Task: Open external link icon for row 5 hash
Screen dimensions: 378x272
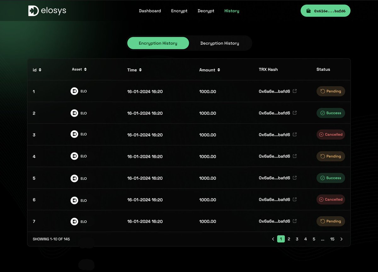Action: 295,178
